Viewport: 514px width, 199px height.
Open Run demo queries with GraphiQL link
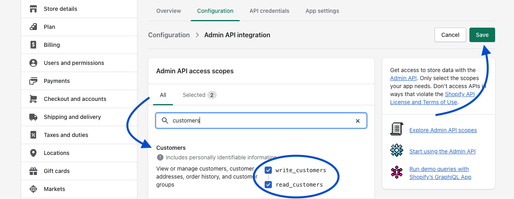(x=440, y=173)
